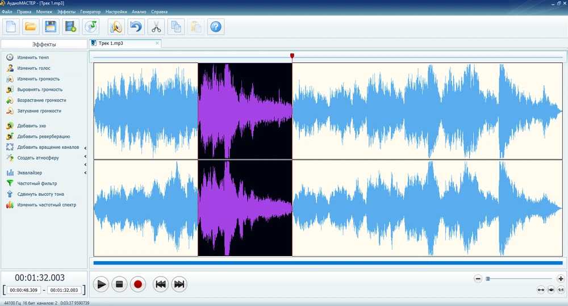The image size is (568, 306).
Task: Select the Добавить эхо effect
Action: point(31,126)
